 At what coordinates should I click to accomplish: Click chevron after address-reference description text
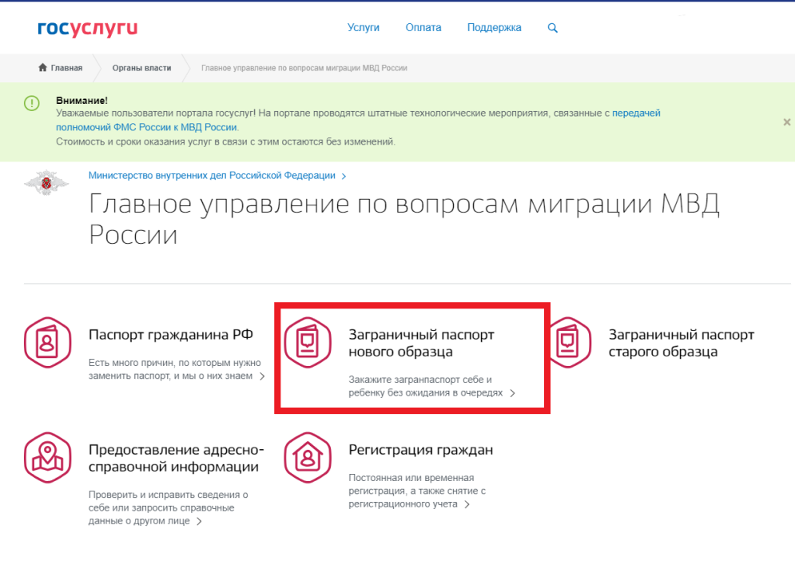(199, 521)
